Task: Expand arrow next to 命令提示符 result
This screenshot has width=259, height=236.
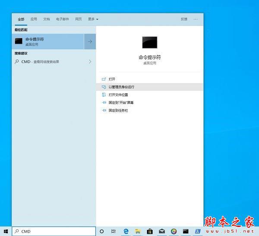Action: coord(90,41)
